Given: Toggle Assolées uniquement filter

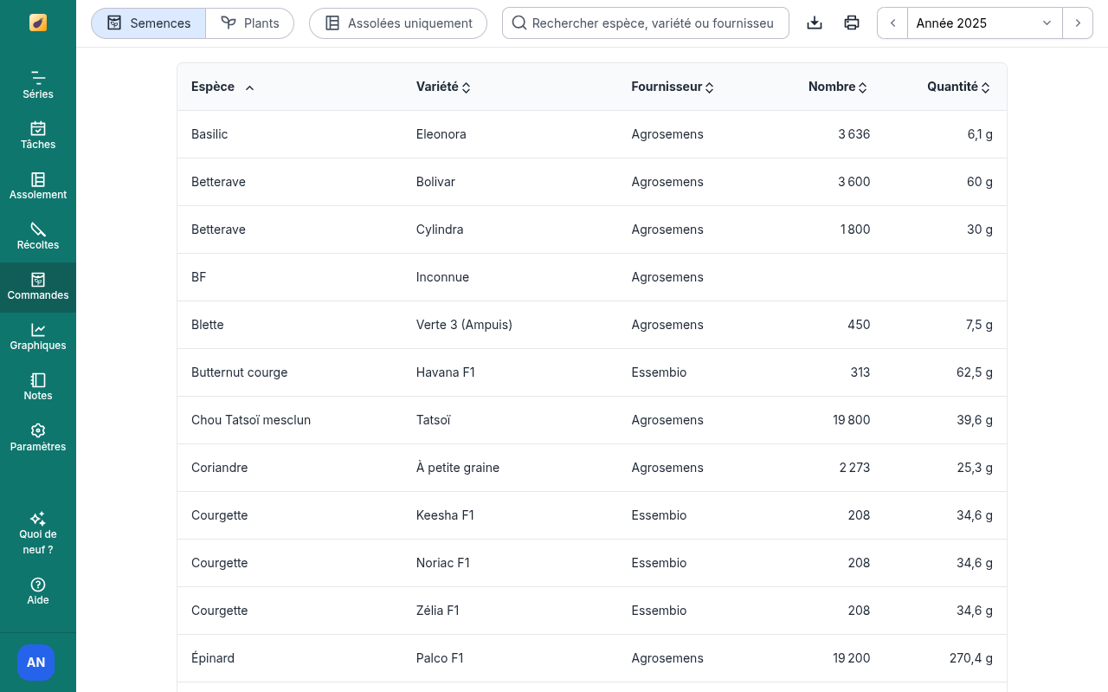Looking at the screenshot, I should pyautogui.click(x=399, y=23).
